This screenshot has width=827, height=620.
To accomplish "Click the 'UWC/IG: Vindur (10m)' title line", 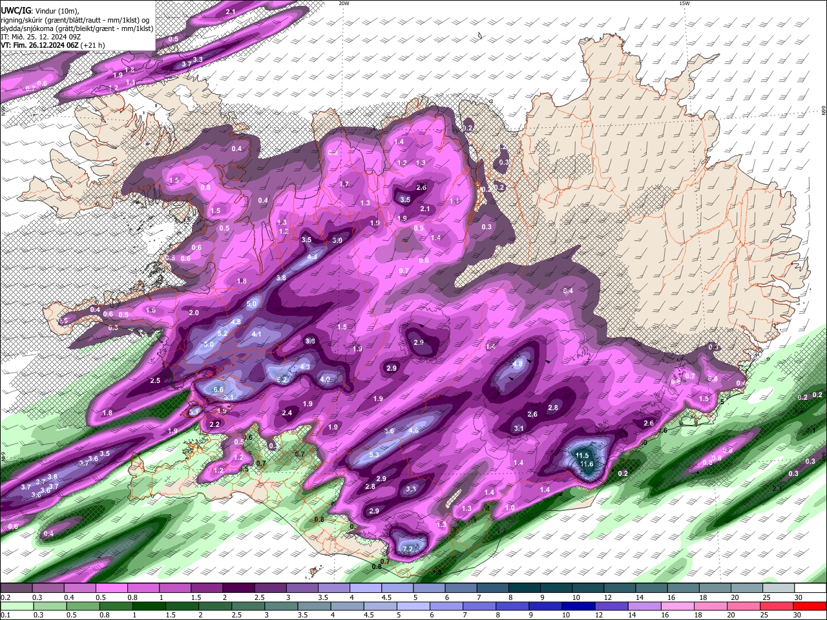I will click(41, 10).
